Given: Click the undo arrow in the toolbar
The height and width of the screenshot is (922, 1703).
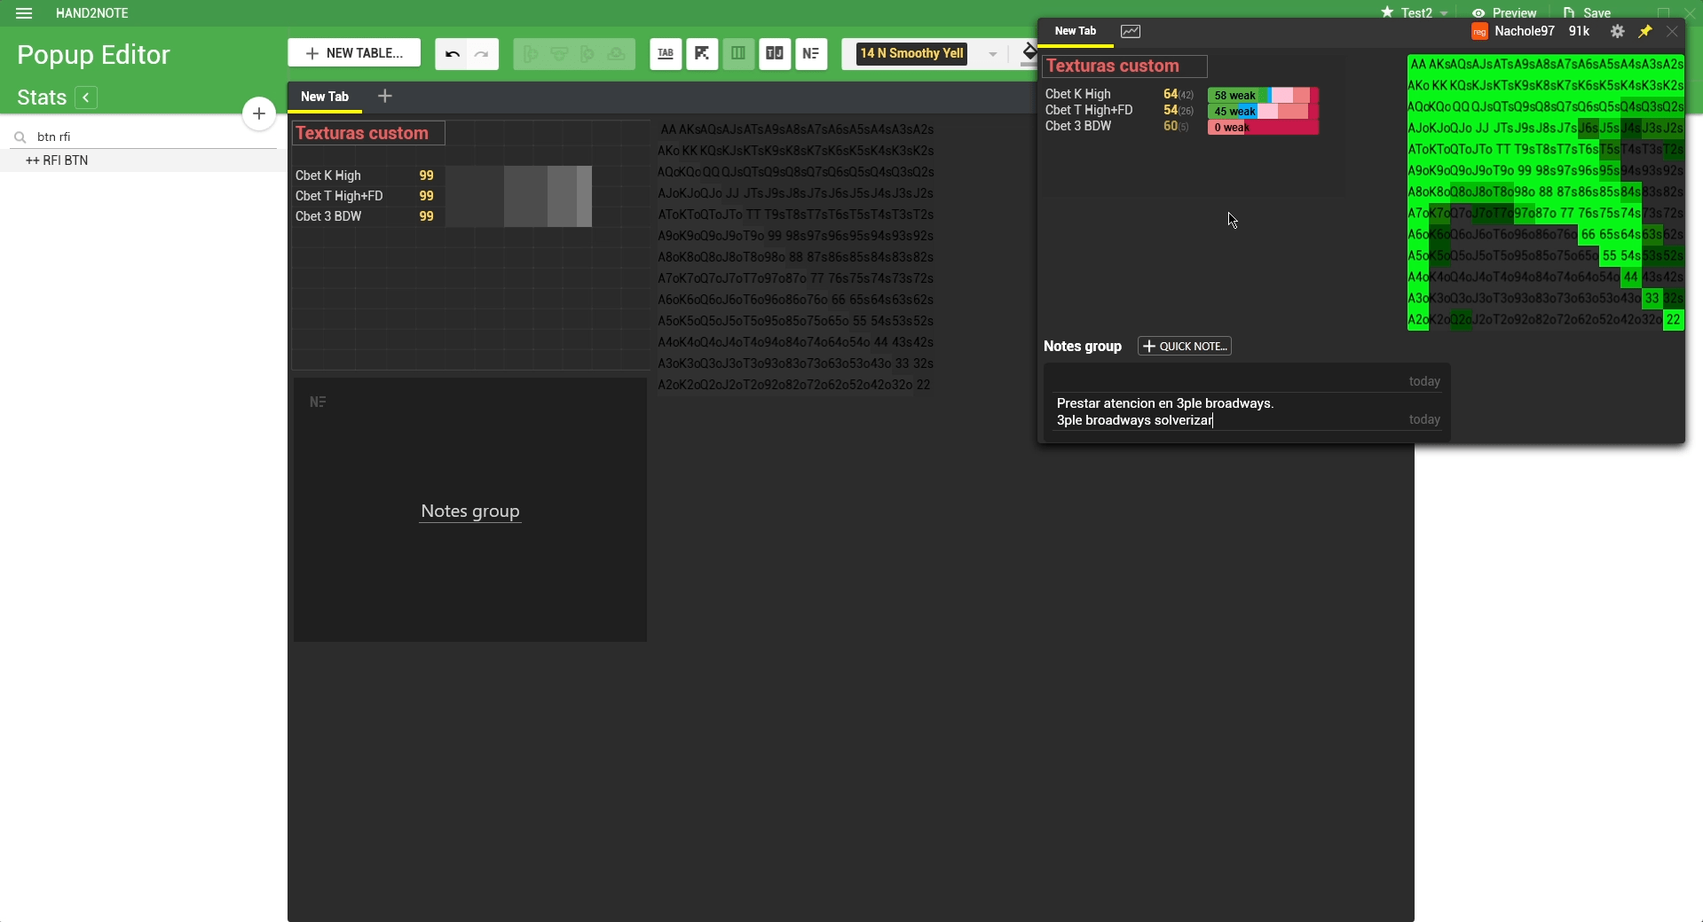Looking at the screenshot, I should 452,54.
